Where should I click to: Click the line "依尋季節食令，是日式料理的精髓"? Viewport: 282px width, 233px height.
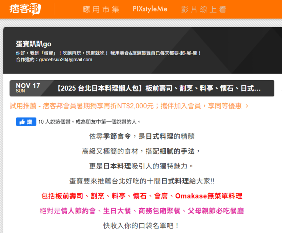142,136
